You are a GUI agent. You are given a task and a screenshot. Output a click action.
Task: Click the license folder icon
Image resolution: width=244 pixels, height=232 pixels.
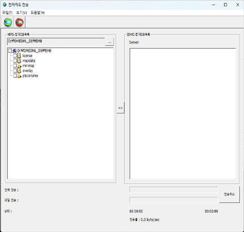(x=19, y=56)
